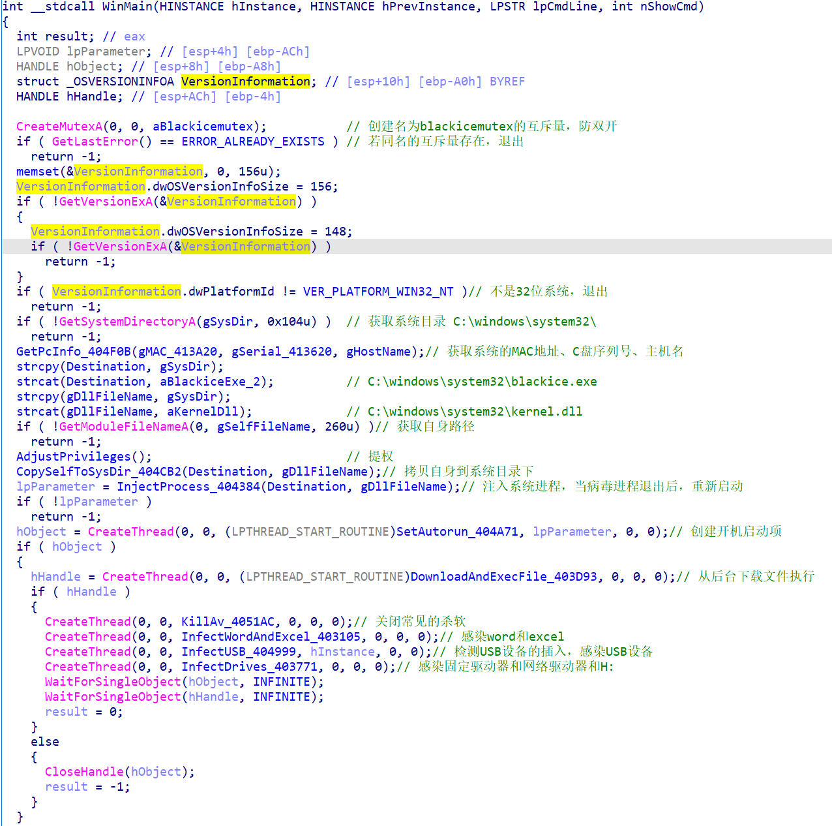
Task: Click the value 148 in the assignment
Action: click(x=335, y=232)
